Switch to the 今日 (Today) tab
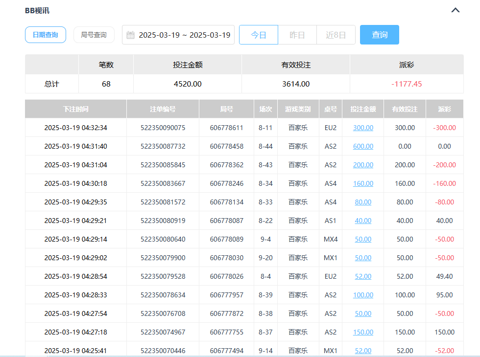The height and width of the screenshot is (357, 480). click(x=258, y=34)
